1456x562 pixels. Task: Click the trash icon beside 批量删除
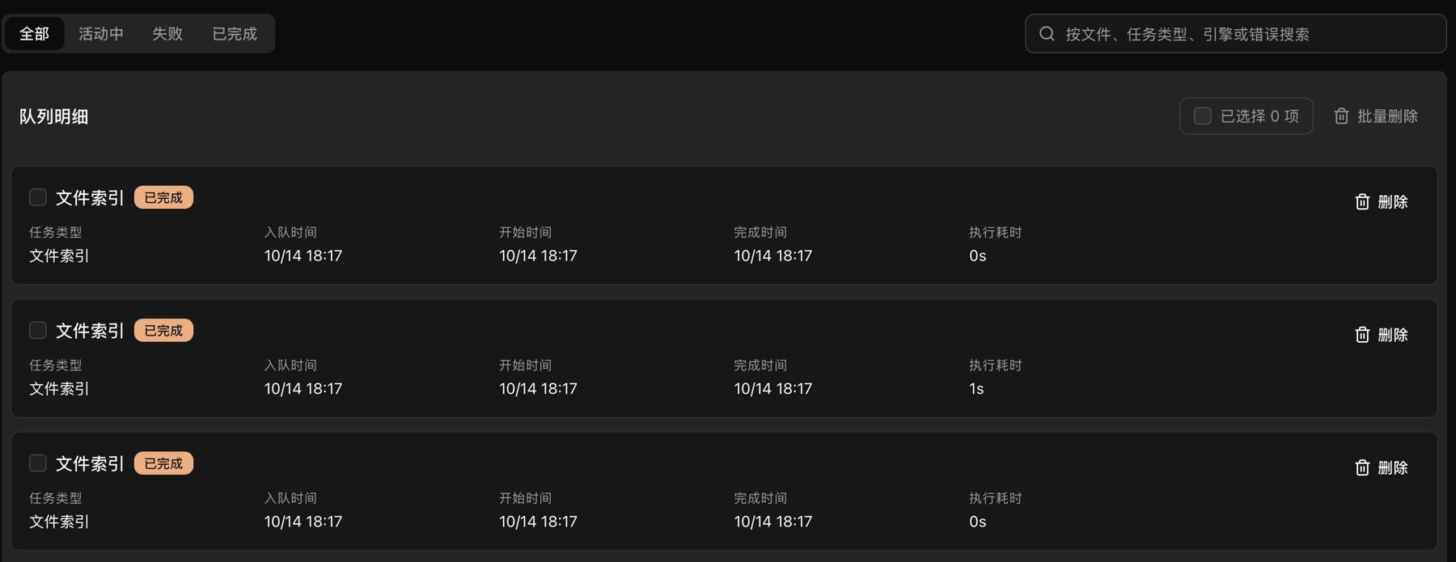coord(1341,116)
